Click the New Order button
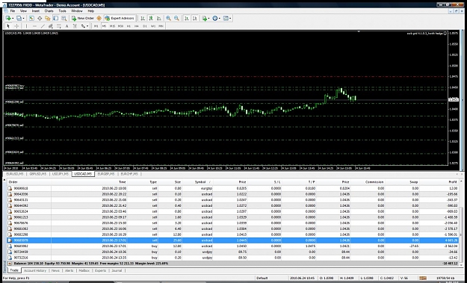467x283 pixels. (83, 18)
